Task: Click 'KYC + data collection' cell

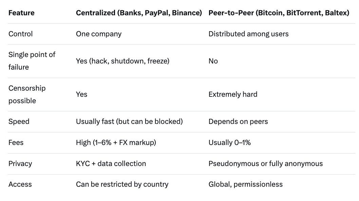Action: (x=111, y=164)
